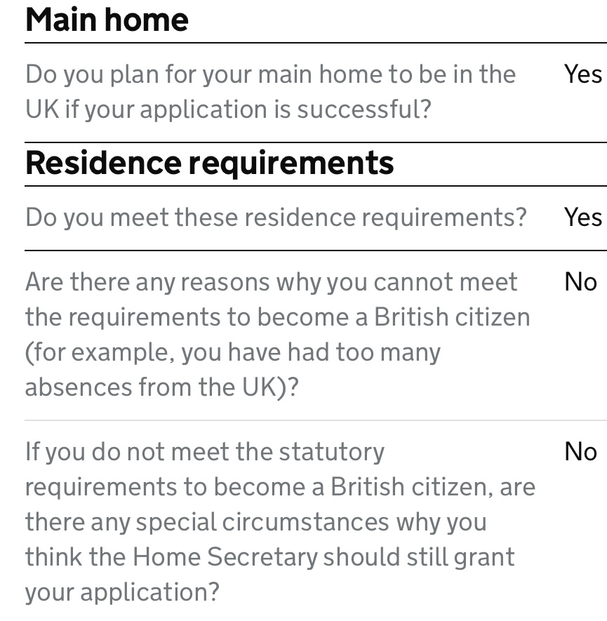Select the question about planning your main home

click(270, 92)
